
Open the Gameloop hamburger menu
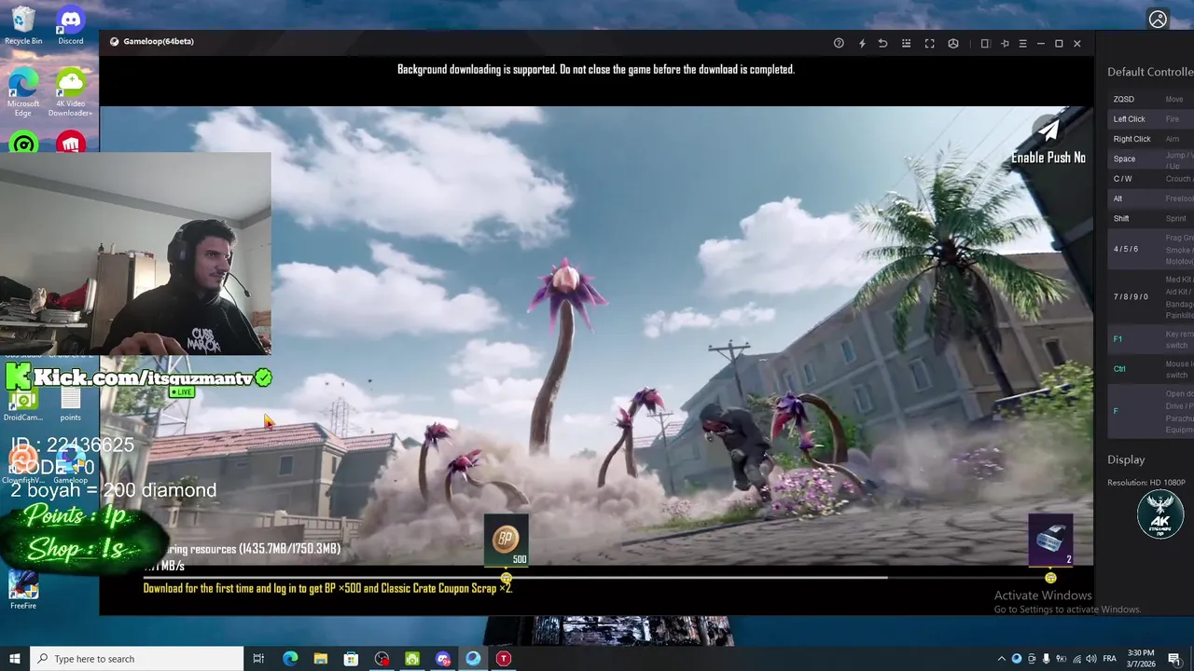pyautogui.click(x=1022, y=43)
